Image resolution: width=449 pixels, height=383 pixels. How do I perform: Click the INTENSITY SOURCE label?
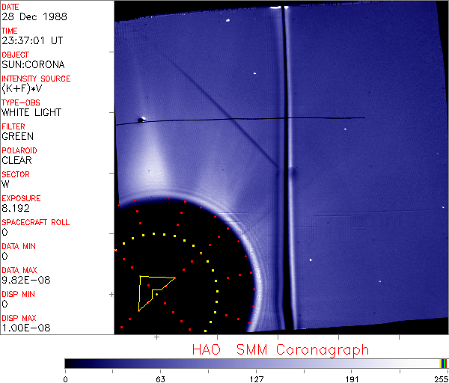[36, 79]
